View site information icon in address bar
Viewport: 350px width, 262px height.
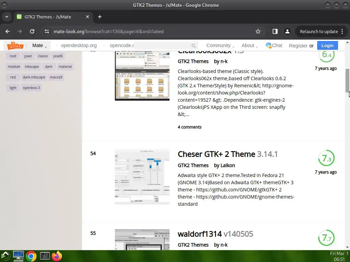(x=46, y=31)
